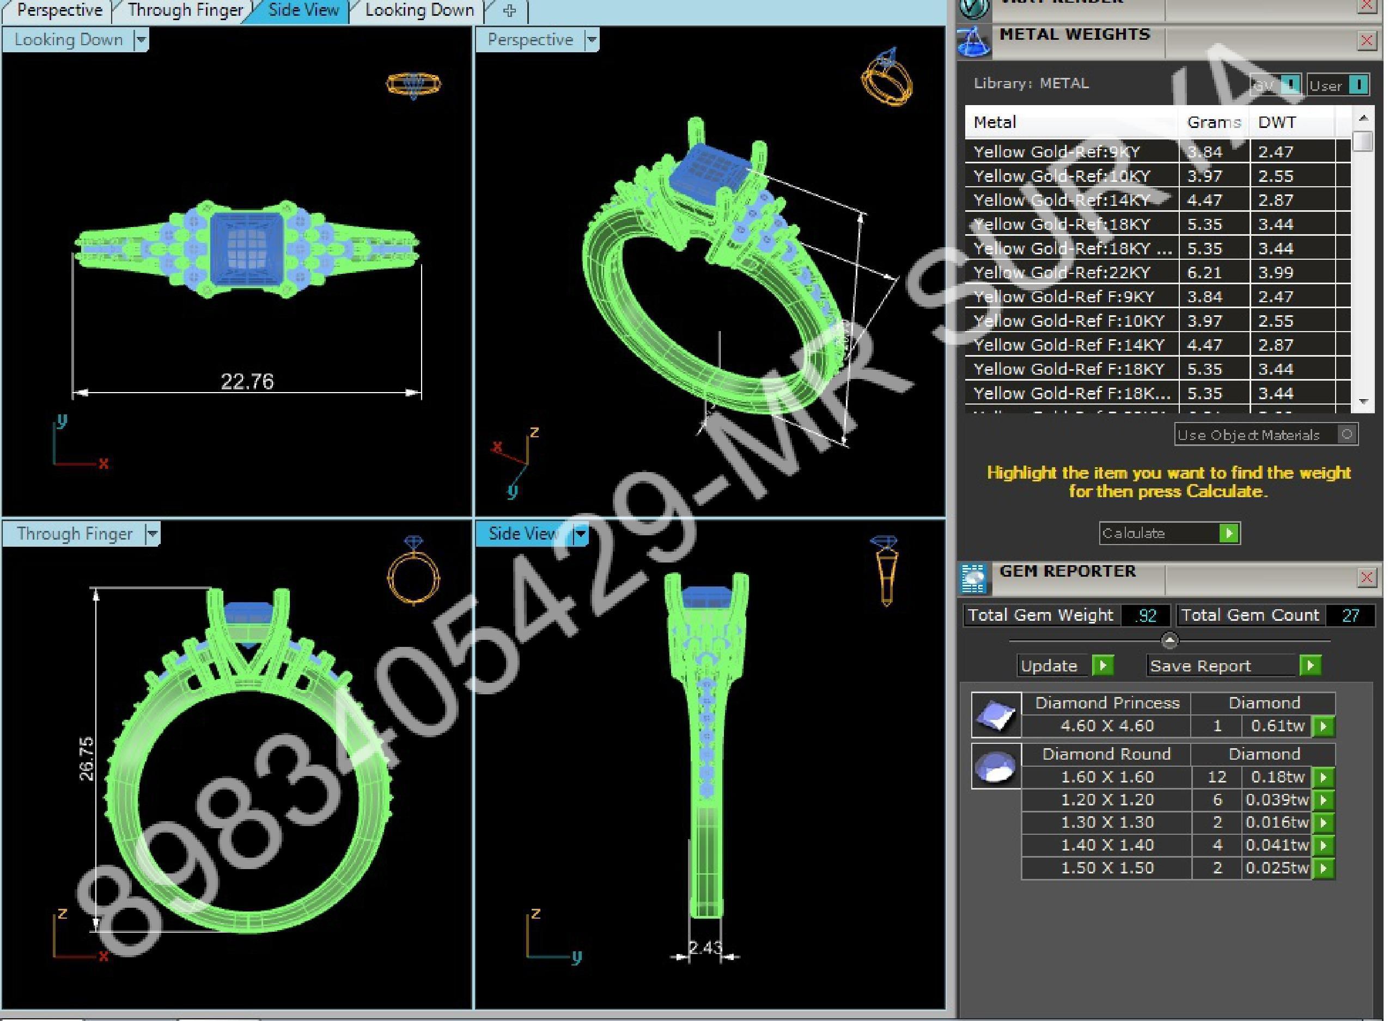This screenshot has width=1389, height=1021.
Task: Click green arrow for 4.60 X 4.60 row
Action: 1324,726
